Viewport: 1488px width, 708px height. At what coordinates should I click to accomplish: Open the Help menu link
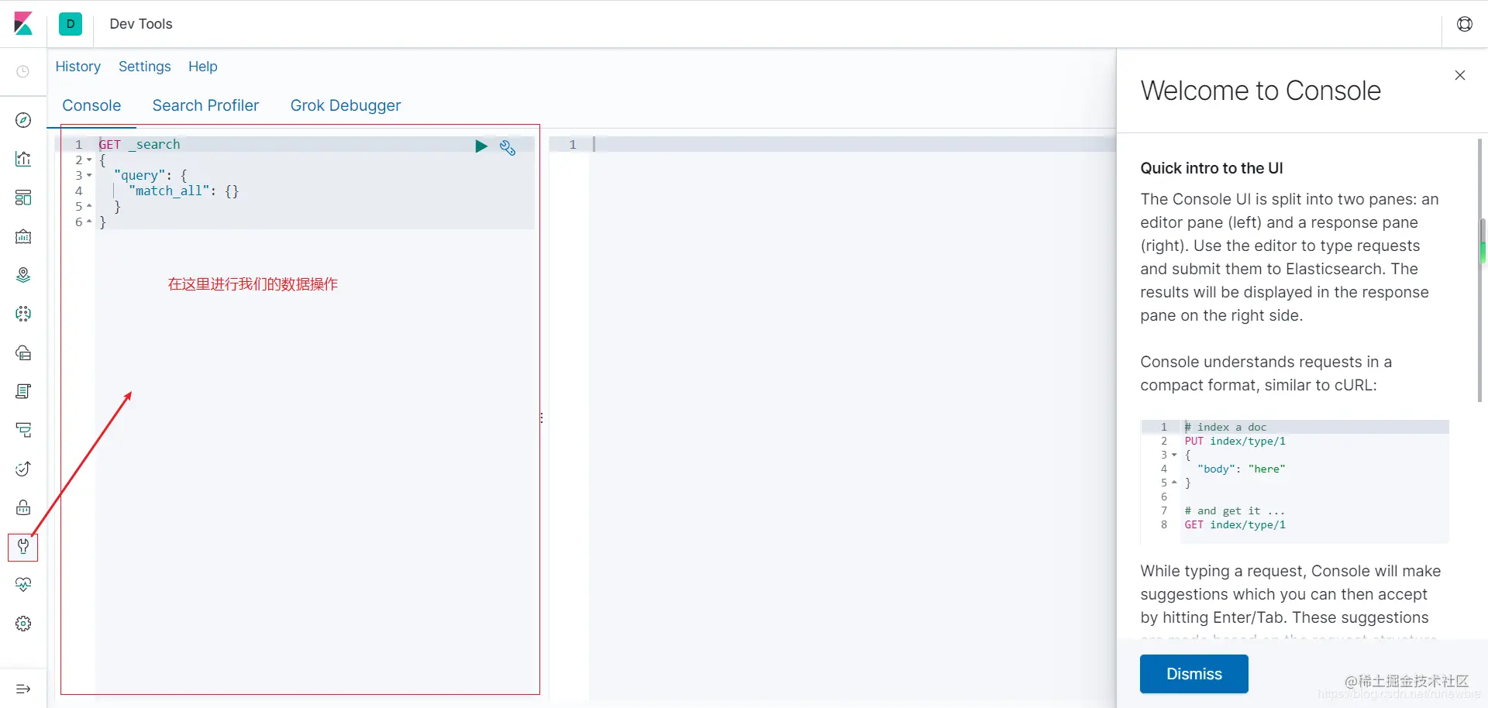coord(203,67)
